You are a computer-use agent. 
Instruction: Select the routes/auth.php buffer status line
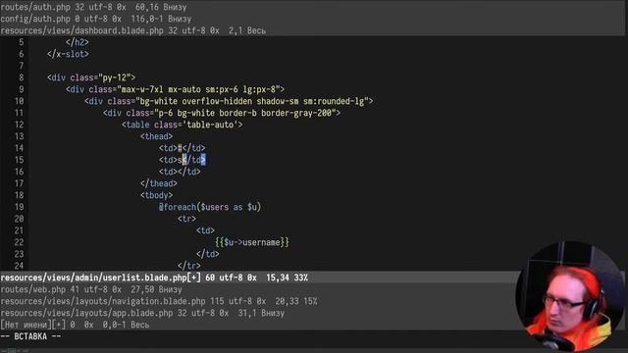point(312,7)
